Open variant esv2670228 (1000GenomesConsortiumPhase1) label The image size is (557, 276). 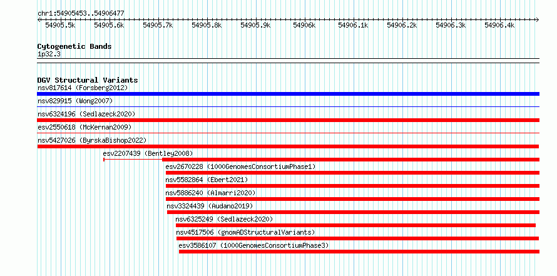(x=240, y=166)
